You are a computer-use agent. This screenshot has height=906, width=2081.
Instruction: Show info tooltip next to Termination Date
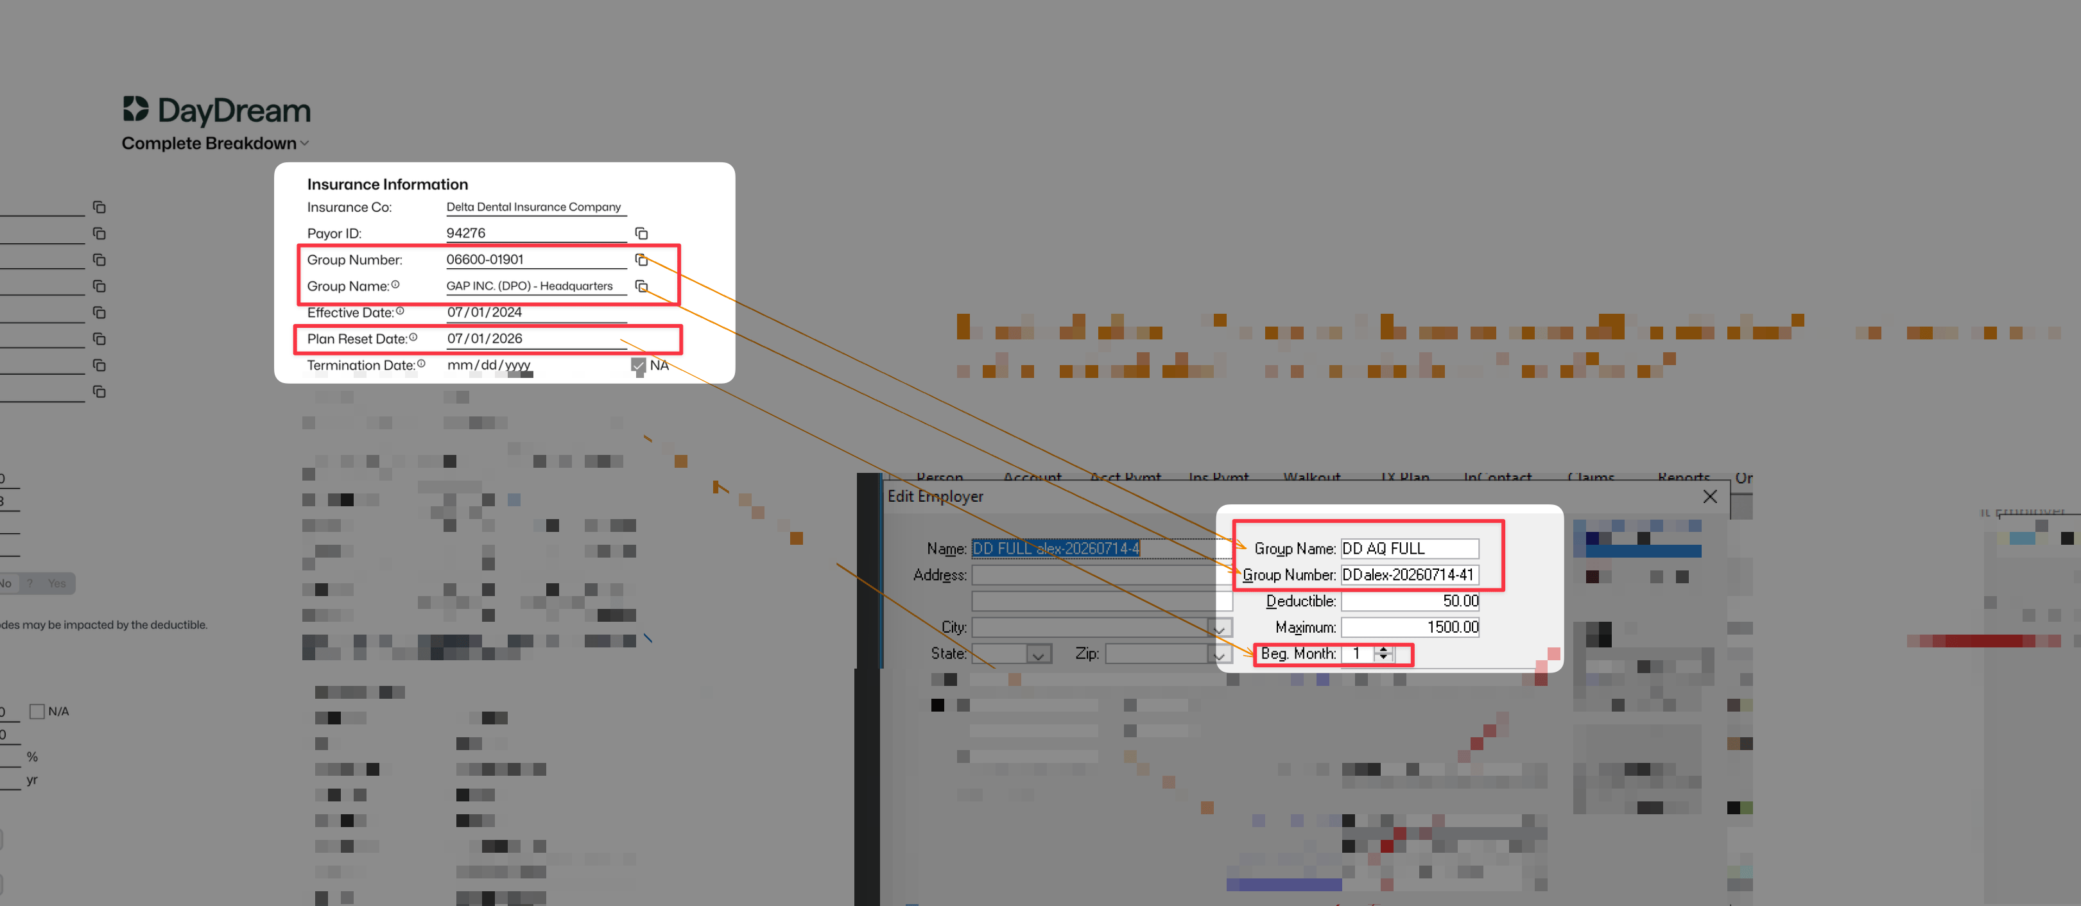(x=421, y=364)
